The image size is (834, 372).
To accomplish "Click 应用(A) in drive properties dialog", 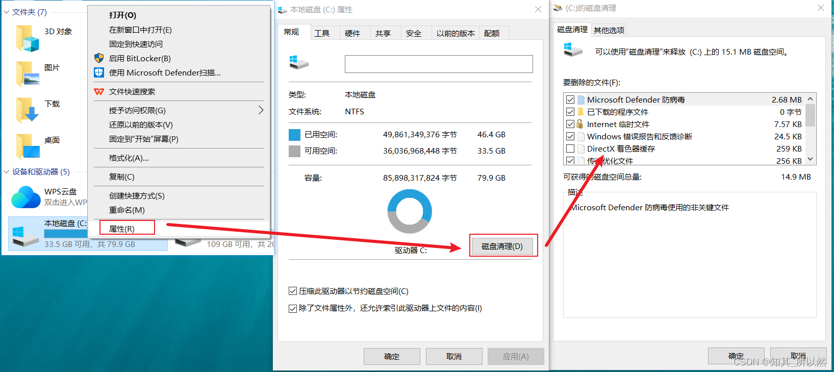I will [x=516, y=356].
